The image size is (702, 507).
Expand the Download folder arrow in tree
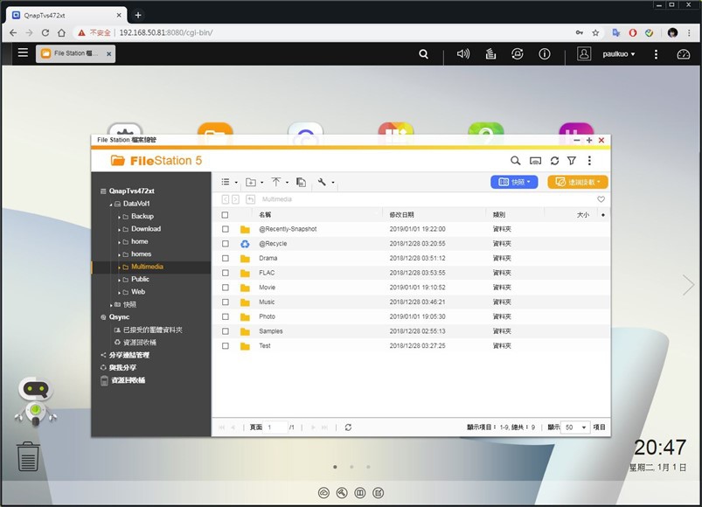point(119,230)
